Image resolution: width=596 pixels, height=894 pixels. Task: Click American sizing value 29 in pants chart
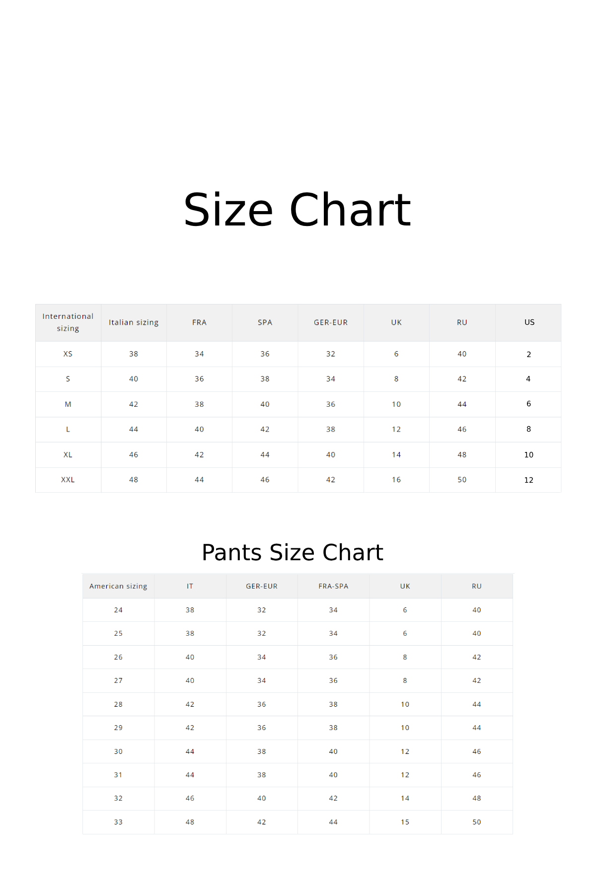(x=118, y=728)
